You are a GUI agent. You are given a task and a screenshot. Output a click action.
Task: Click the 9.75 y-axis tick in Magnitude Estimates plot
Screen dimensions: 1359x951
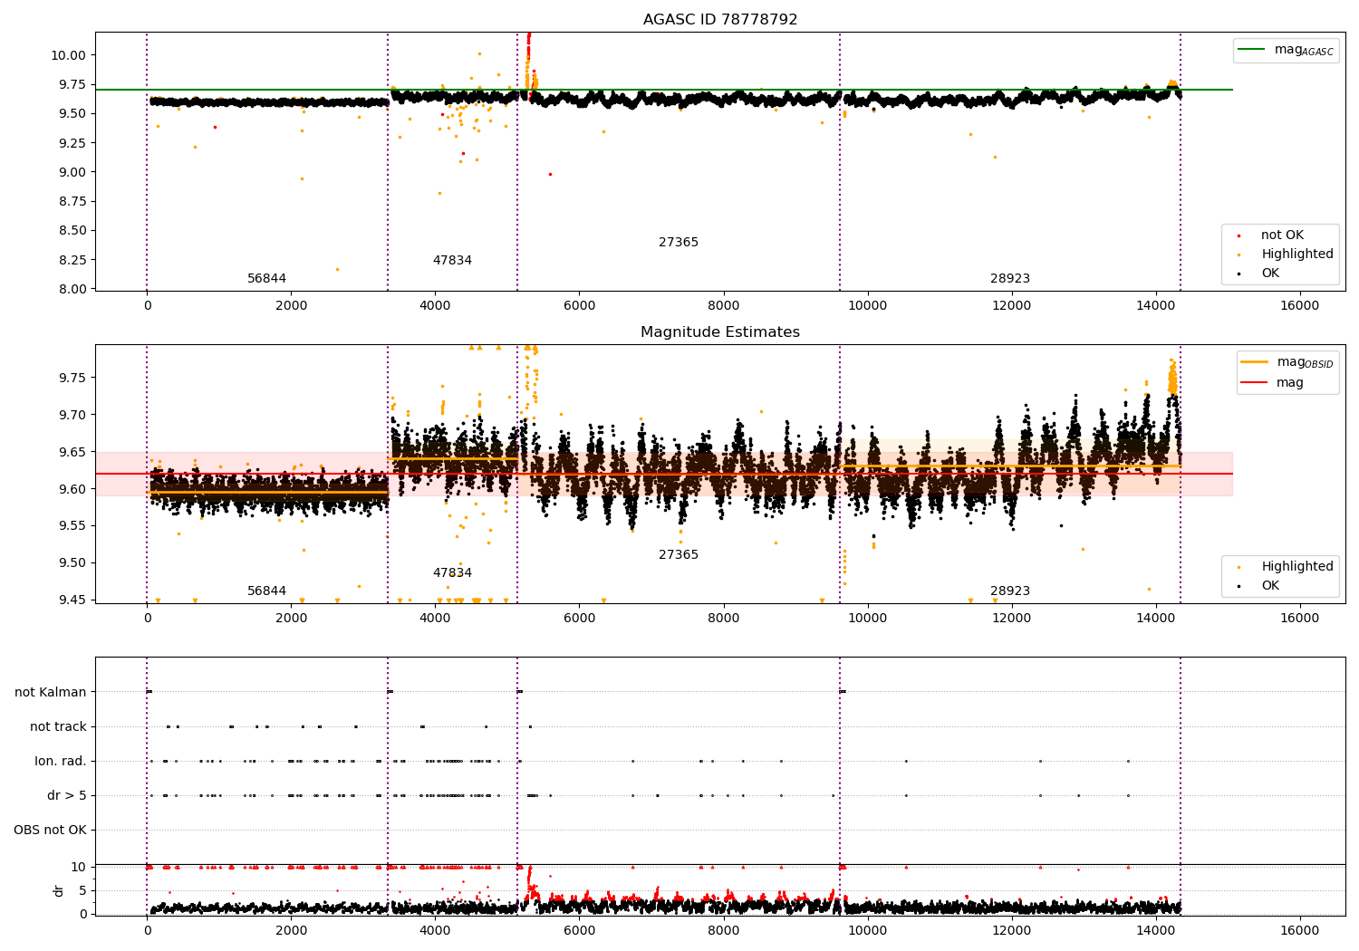pyautogui.click(x=72, y=378)
